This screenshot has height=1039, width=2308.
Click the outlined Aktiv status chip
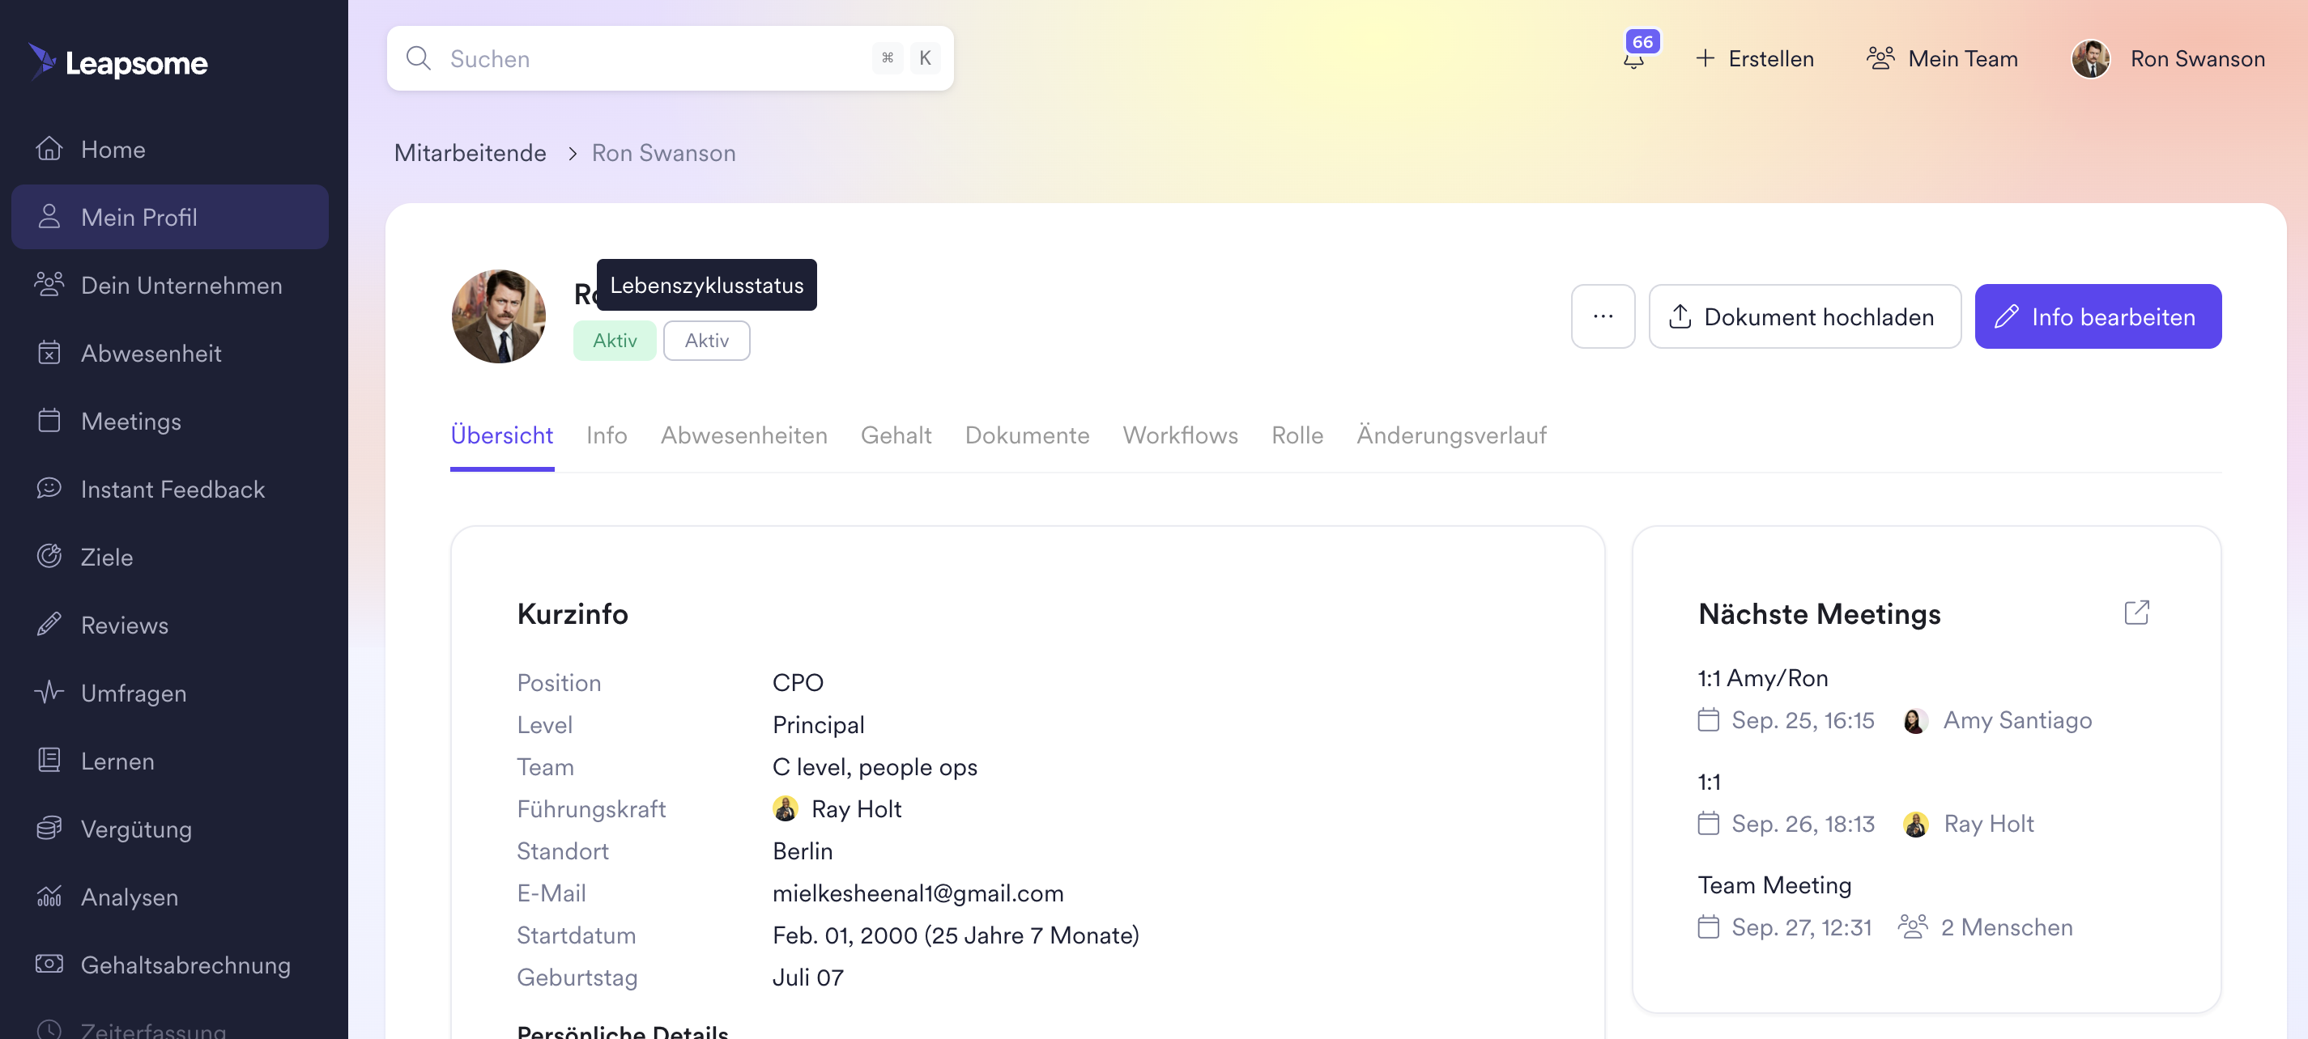707,340
